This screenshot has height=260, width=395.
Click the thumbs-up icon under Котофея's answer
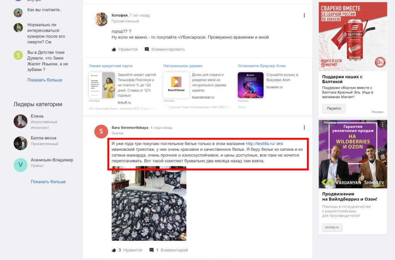click(114, 49)
